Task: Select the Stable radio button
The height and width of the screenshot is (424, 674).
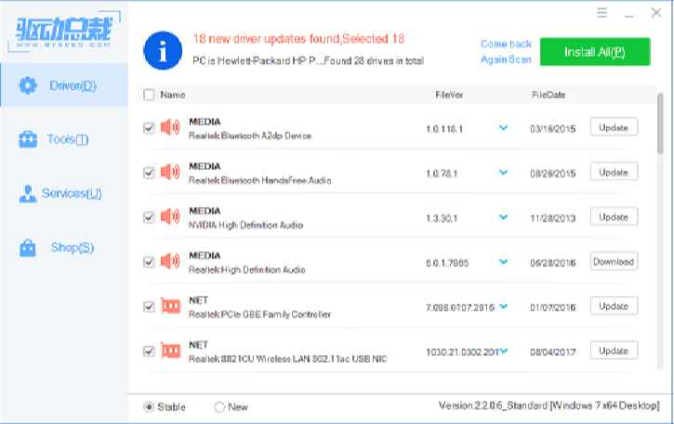Action: click(149, 406)
